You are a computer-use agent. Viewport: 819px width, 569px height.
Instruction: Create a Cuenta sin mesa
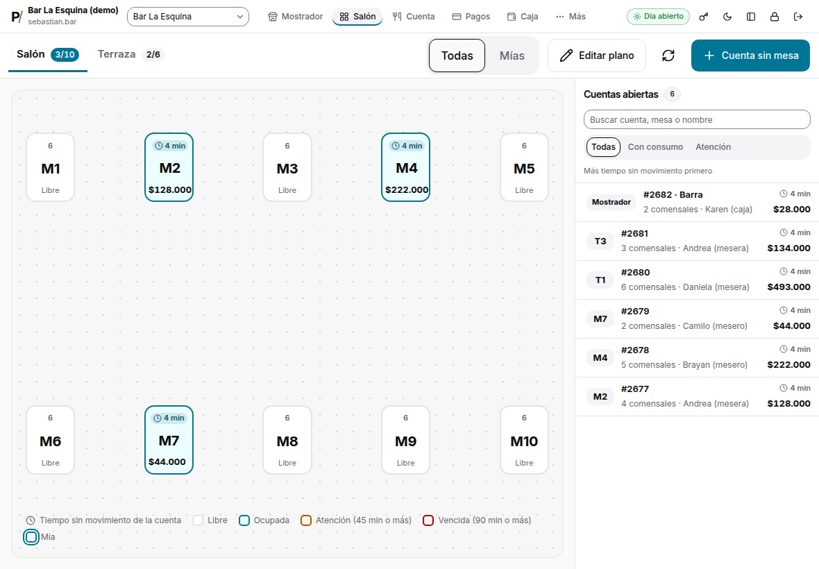(x=750, y=56)
